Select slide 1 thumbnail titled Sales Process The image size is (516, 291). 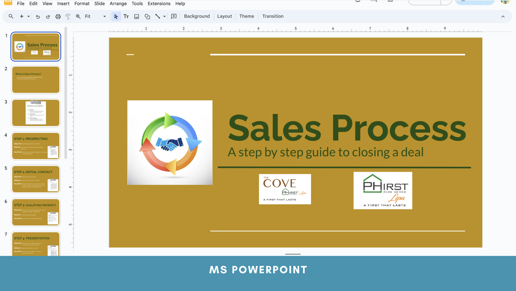36,47
